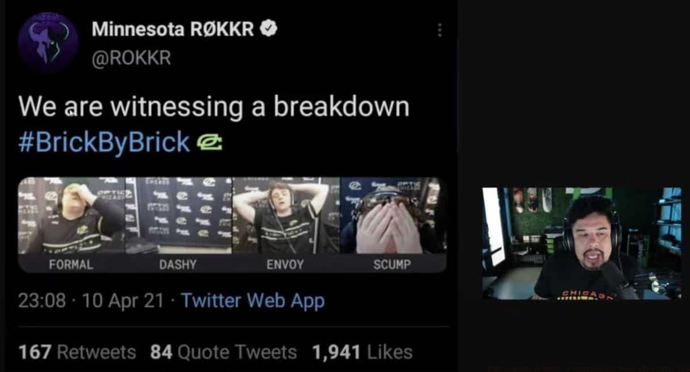
Task: Open the SCUMP player image panel
Action: click(393, 216)
